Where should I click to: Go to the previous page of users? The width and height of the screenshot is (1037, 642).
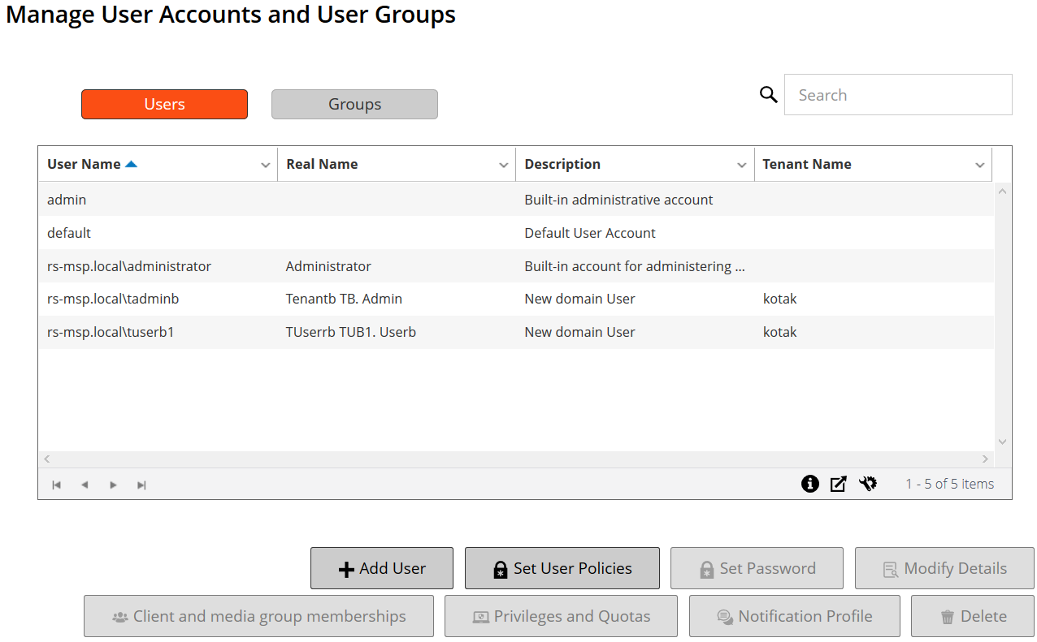tap(85, 485)
